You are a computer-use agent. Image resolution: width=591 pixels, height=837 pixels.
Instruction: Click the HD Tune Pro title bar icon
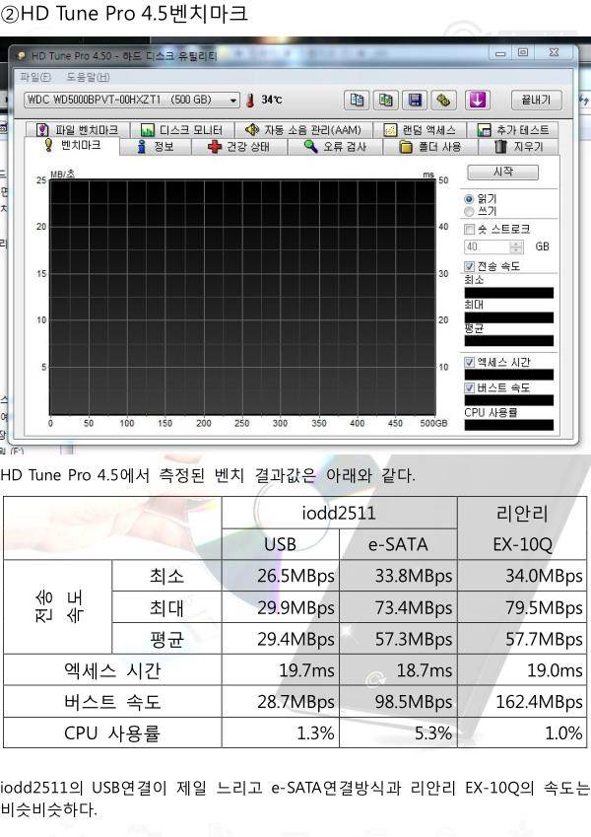(x=22, y=56)
